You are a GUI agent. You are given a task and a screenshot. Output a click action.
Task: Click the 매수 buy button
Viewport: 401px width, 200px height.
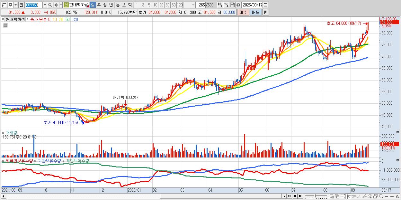pos(243,12)
